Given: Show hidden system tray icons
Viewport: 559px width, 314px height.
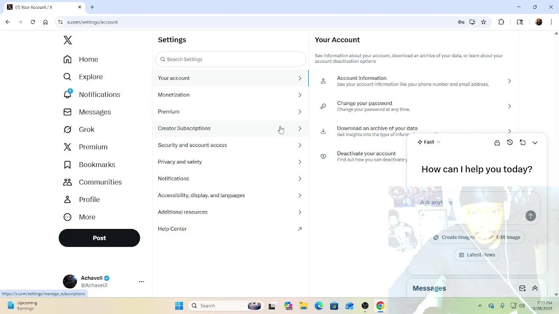Looking at the screenshot, I should (480, 306).
